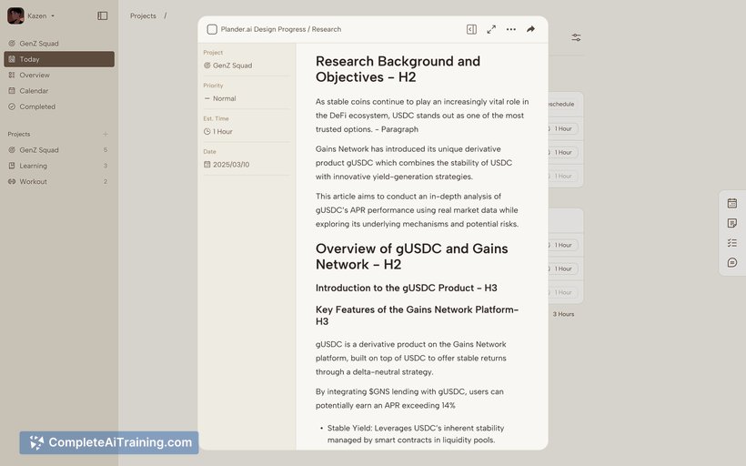Go to Calendar in sidebar
Image resolution: width=746 pixels, height=466 pixels.
(34, 91)
